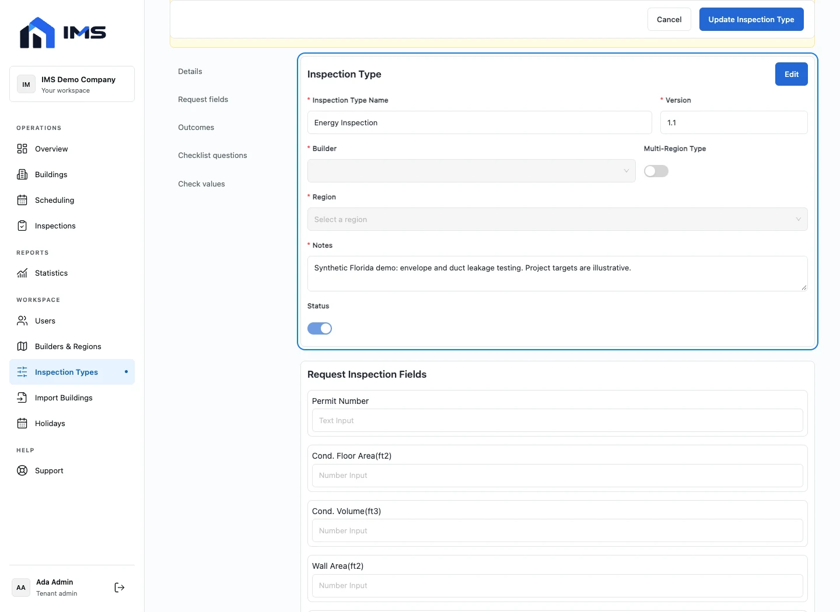Viewport: 840px width, 612px height.
Task: Click the Builders & Regions map icon
Action: [x=22, y=346]
